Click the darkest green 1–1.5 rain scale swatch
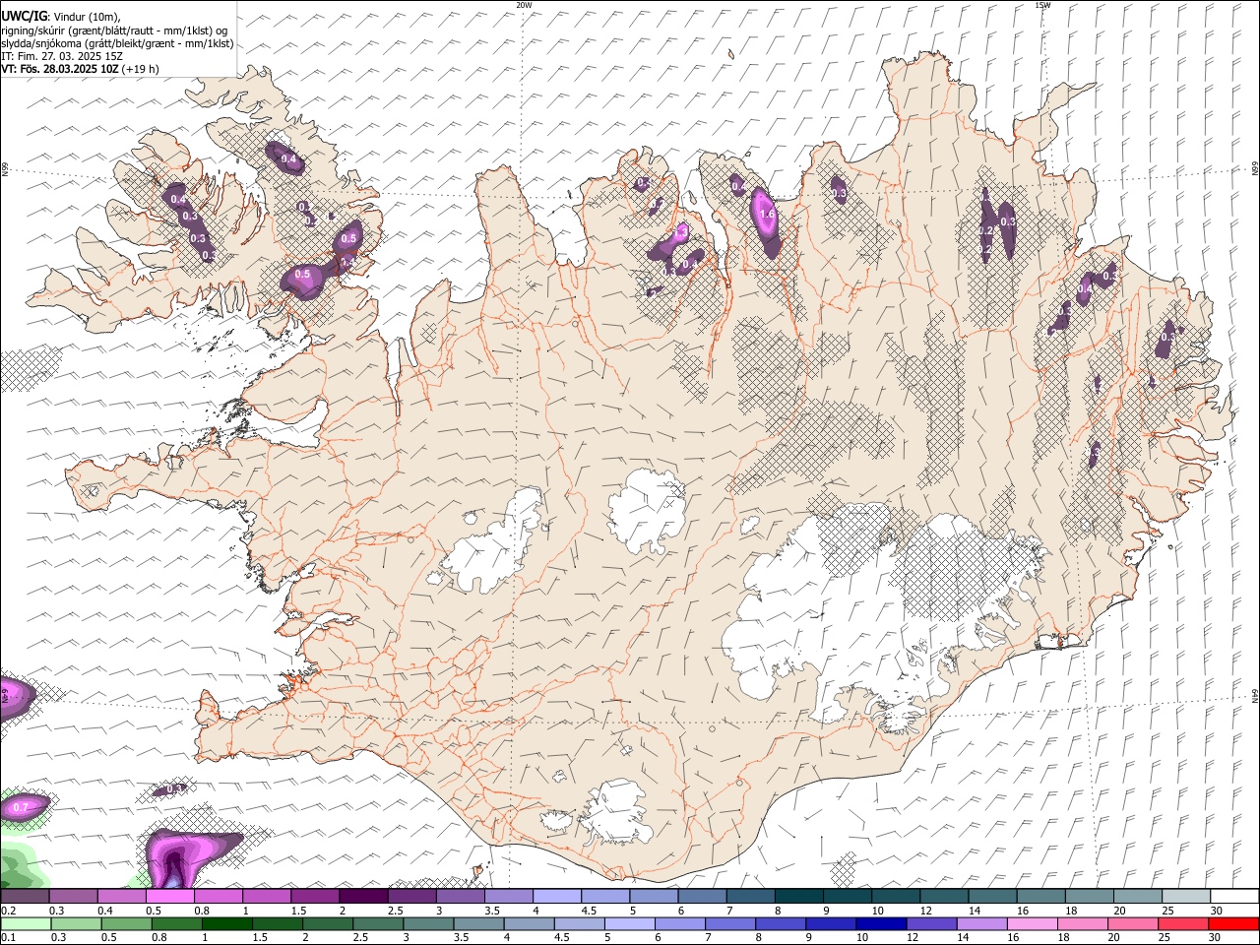 click(226, 923)
